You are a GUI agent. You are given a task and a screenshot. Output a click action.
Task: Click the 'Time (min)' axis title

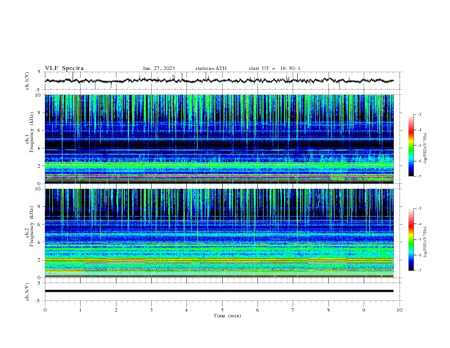(227, 316)
